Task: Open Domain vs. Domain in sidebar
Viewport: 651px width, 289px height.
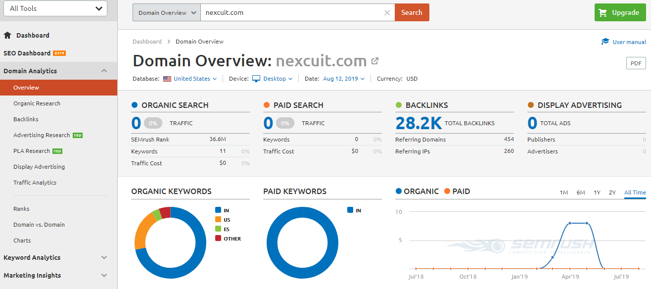Action: 39,225
